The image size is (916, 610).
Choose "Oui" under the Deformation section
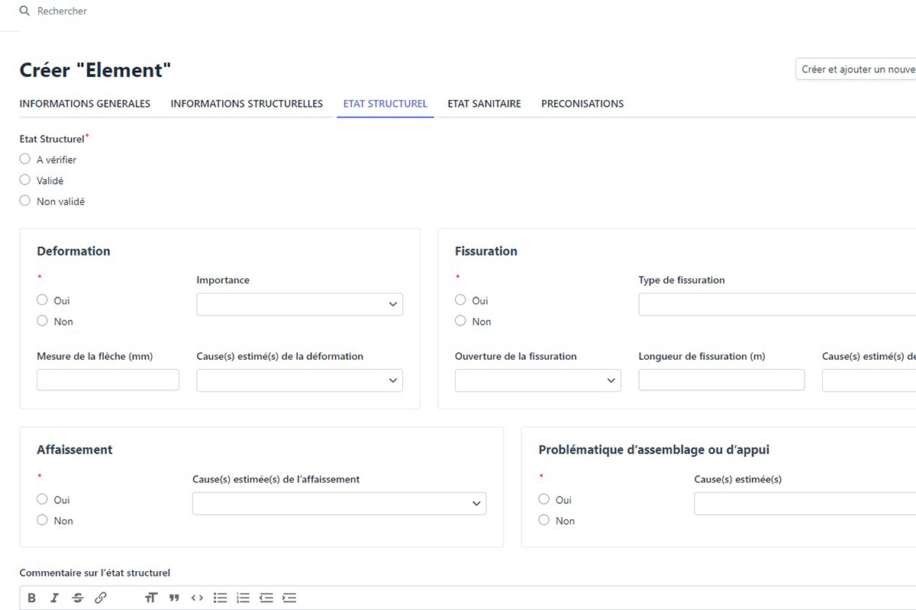(43, 300)
